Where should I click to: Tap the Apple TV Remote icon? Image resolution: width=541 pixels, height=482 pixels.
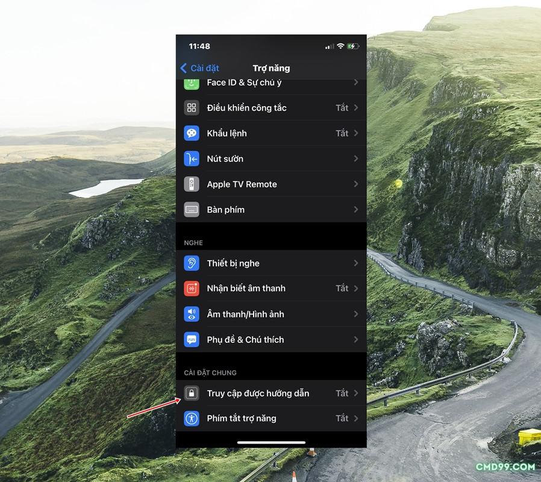[192, 184]
